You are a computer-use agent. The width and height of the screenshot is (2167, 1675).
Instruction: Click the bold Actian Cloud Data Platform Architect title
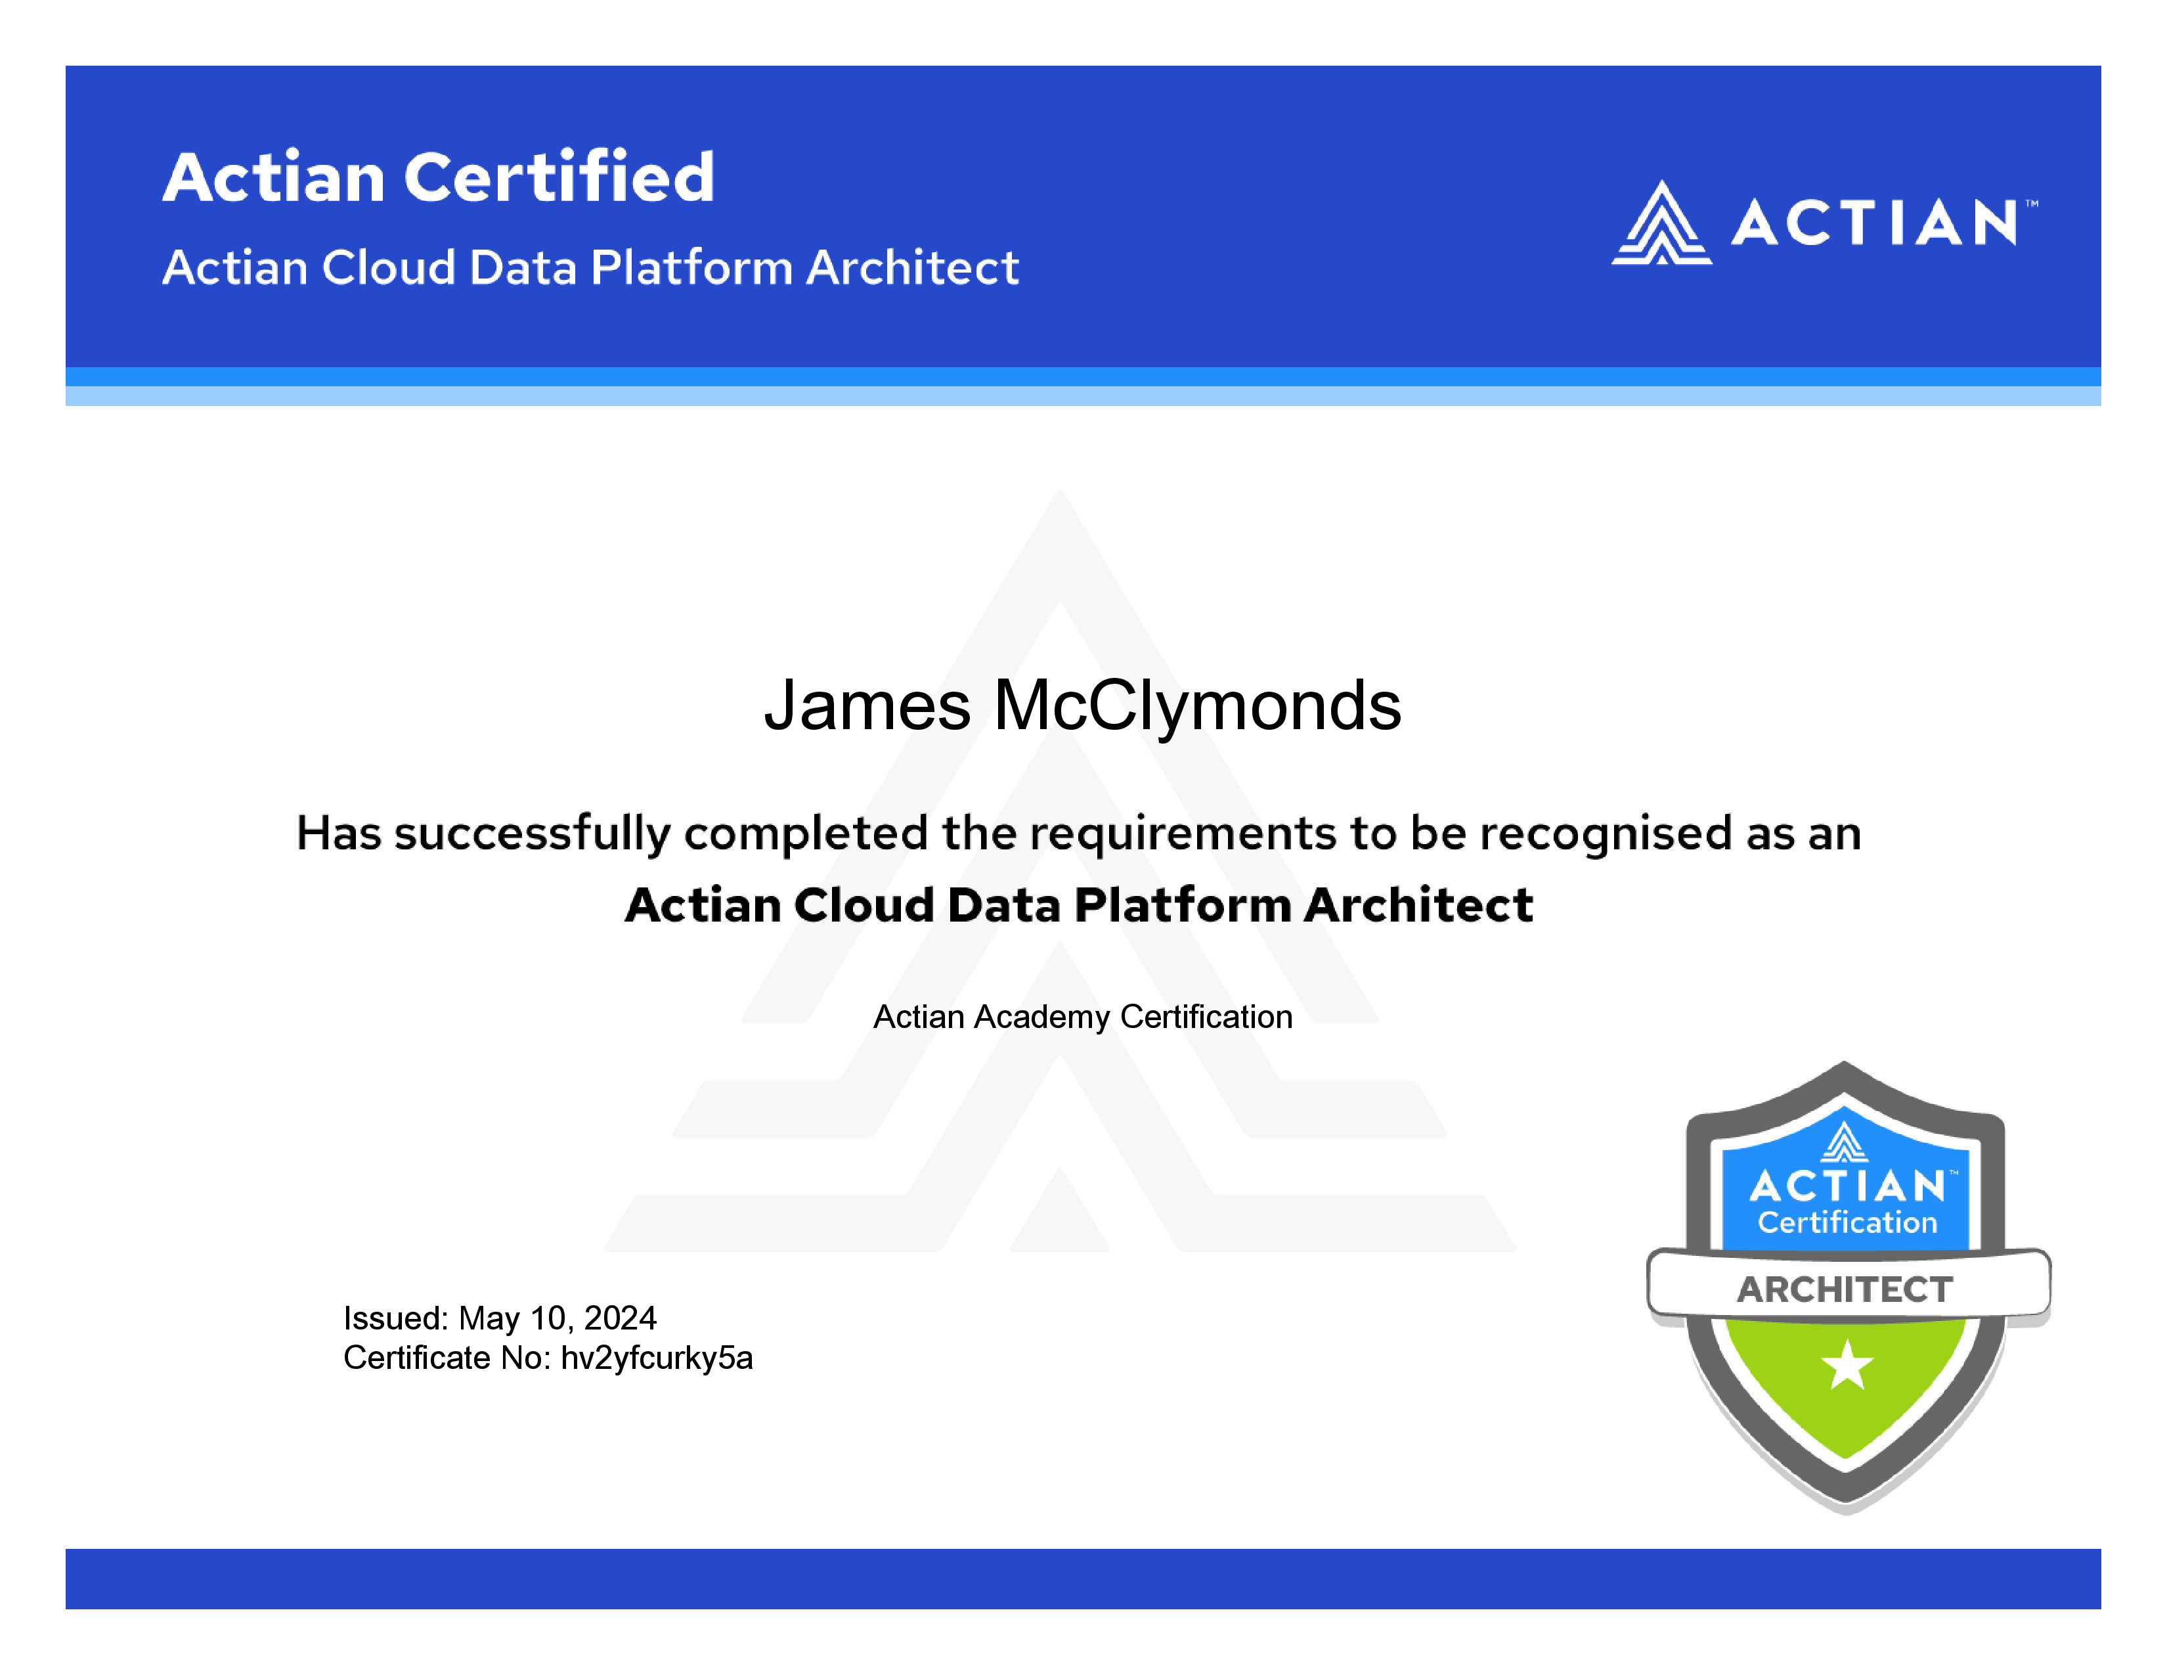[x=1078, y=905]
